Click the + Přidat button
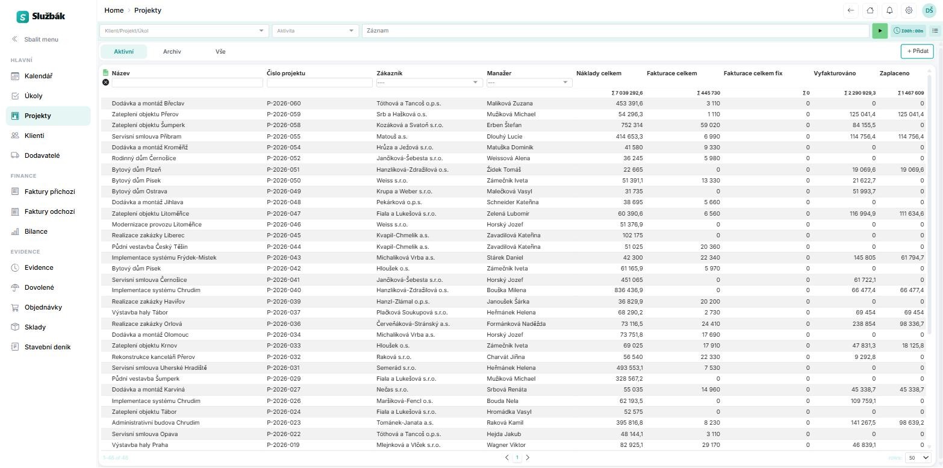Screen dimensions: 943x468 917,51
